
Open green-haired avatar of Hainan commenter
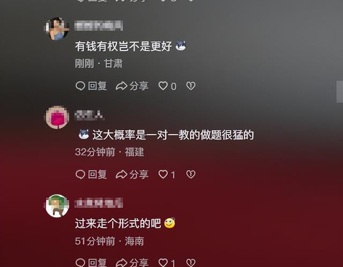57,206
